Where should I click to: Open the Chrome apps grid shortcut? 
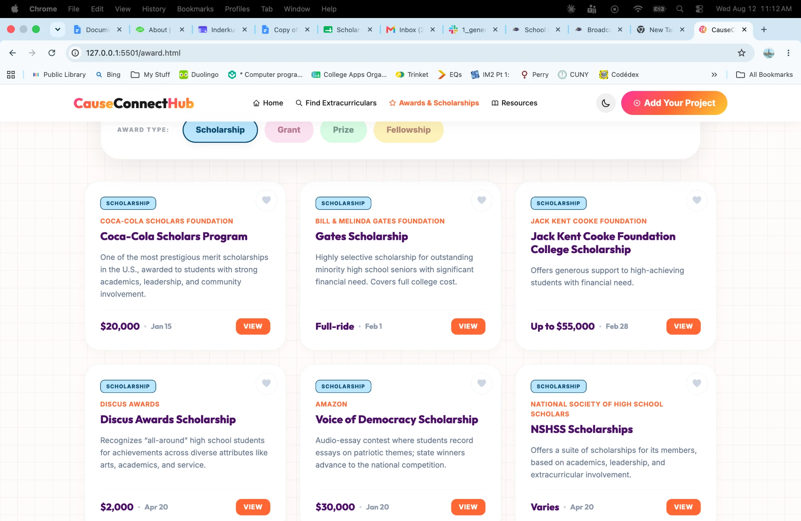11,74
